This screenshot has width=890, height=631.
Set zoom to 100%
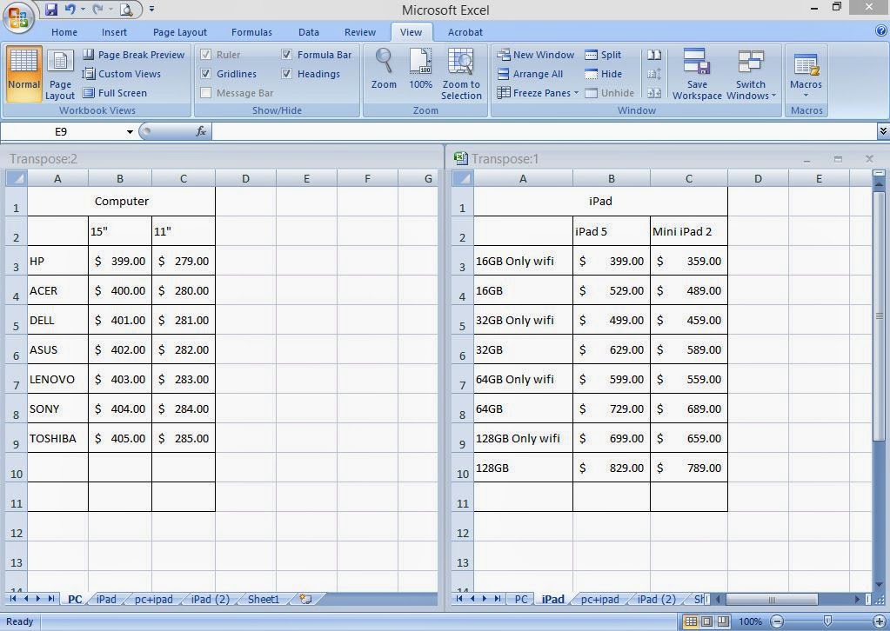(x=420, y=69)
